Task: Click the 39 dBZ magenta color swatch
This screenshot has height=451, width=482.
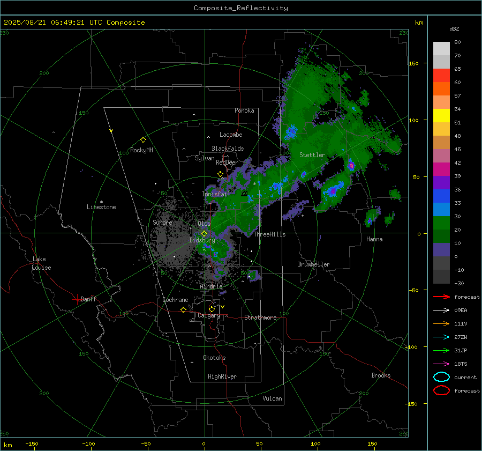Action: point(441,169)
